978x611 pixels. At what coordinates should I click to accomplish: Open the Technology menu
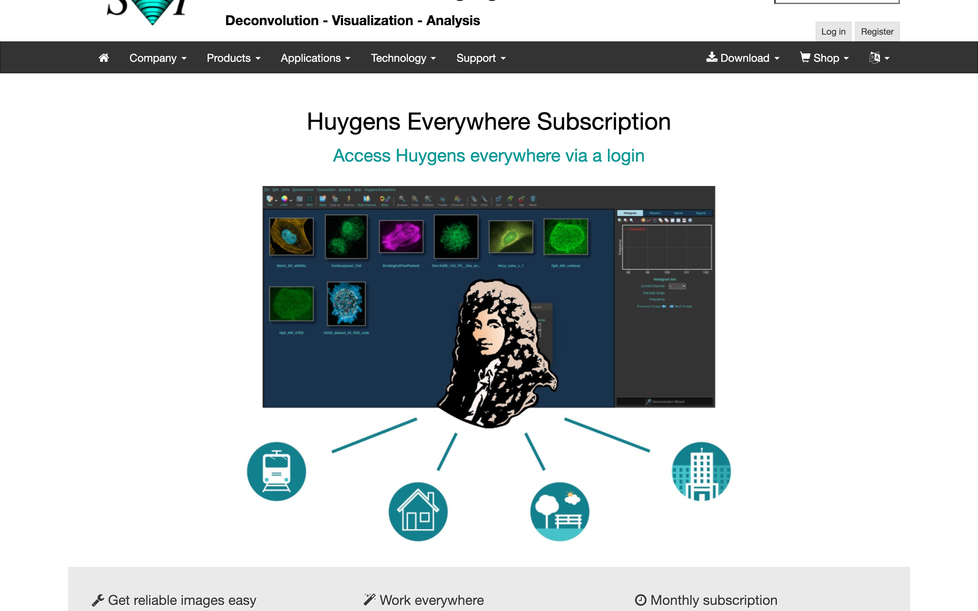(x=403, y=58)
